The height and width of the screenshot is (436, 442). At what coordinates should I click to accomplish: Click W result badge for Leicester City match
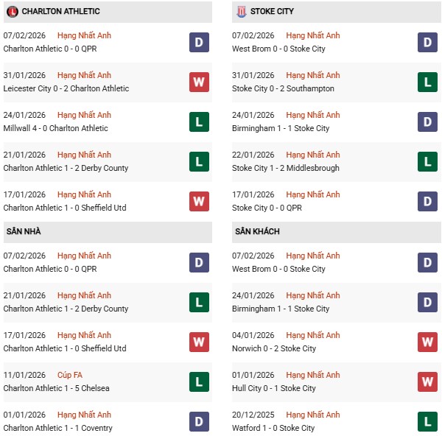click(199, 82)
